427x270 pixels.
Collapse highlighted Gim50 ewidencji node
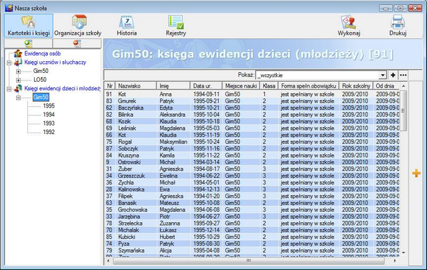click(18, 97)
